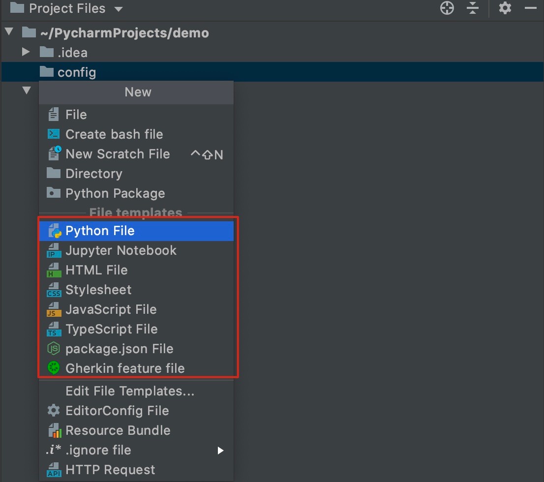Click the .ignore file icon

(54, 450)
